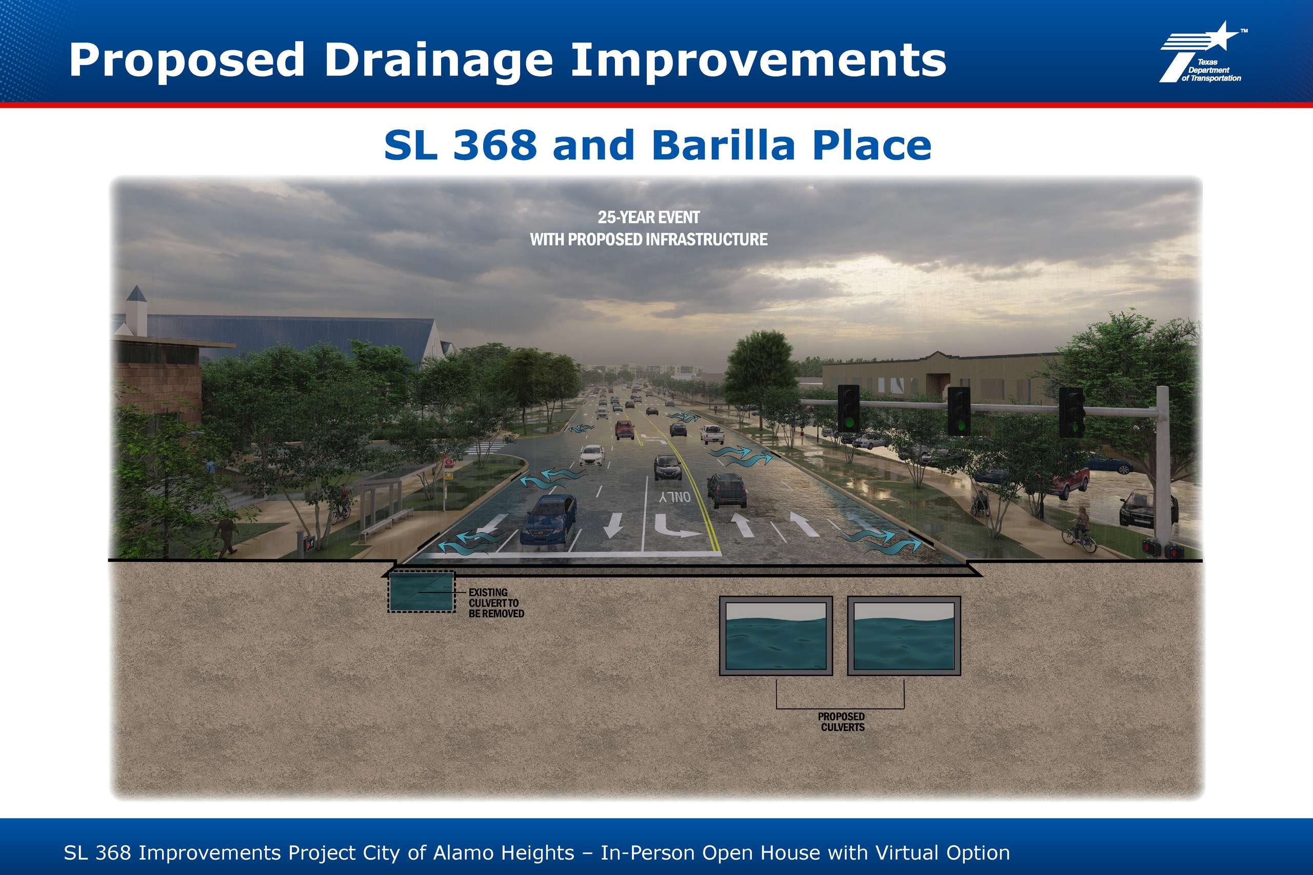This screenshot has height=875, width=1313.
Task: Click the "ONLY" pavement marking on the road
Action: click(x=674, y=497)
